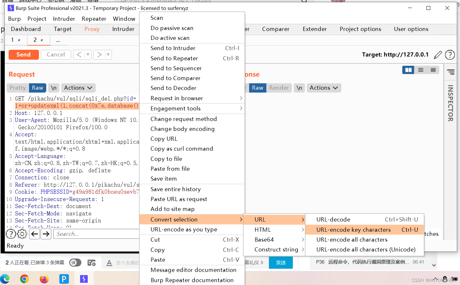Screen dimensions: 460x285
Task: Choose Send to Decoder
Action: pos(192,88)
